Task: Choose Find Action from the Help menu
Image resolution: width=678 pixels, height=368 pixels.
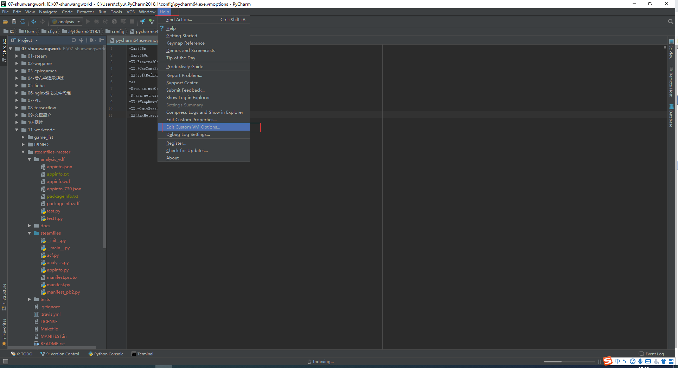Action: 204,20
